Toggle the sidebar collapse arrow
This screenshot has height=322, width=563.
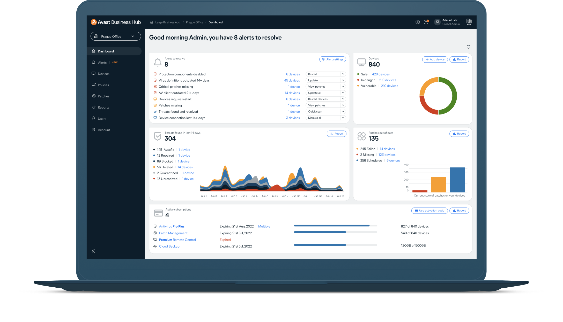click(x=94, y=251)
